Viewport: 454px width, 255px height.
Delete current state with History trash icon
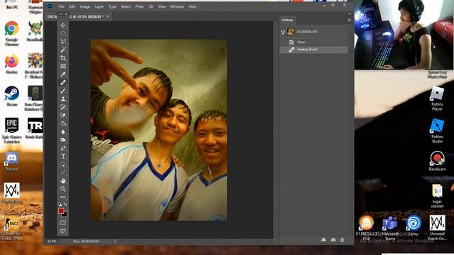(x=342, y=240)
